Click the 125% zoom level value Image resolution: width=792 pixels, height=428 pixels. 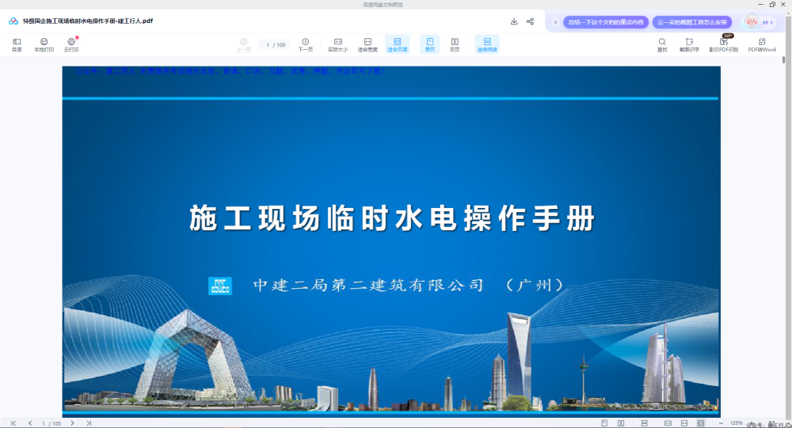point(736,423)
